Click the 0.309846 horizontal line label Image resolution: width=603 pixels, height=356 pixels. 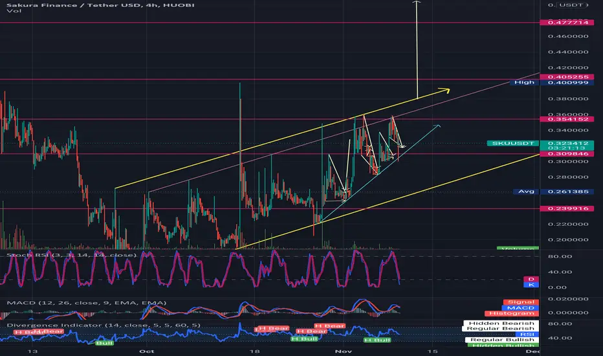567,153
